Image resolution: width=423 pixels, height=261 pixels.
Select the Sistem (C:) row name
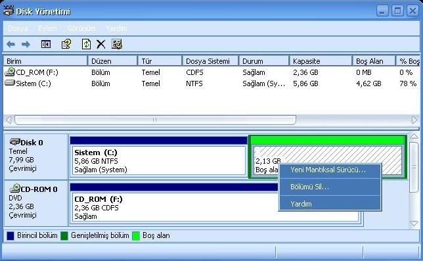(x=33, y=83)
